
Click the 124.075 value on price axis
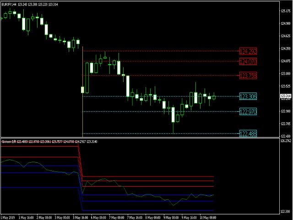pyautogui.click(x=286, y=61)
